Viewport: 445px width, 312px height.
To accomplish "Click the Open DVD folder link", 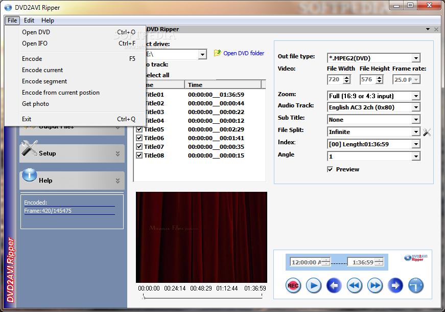I will point(244,53).
